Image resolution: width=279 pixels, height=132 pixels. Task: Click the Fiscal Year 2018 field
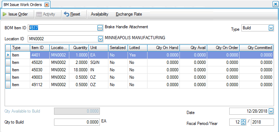(262, 122)
